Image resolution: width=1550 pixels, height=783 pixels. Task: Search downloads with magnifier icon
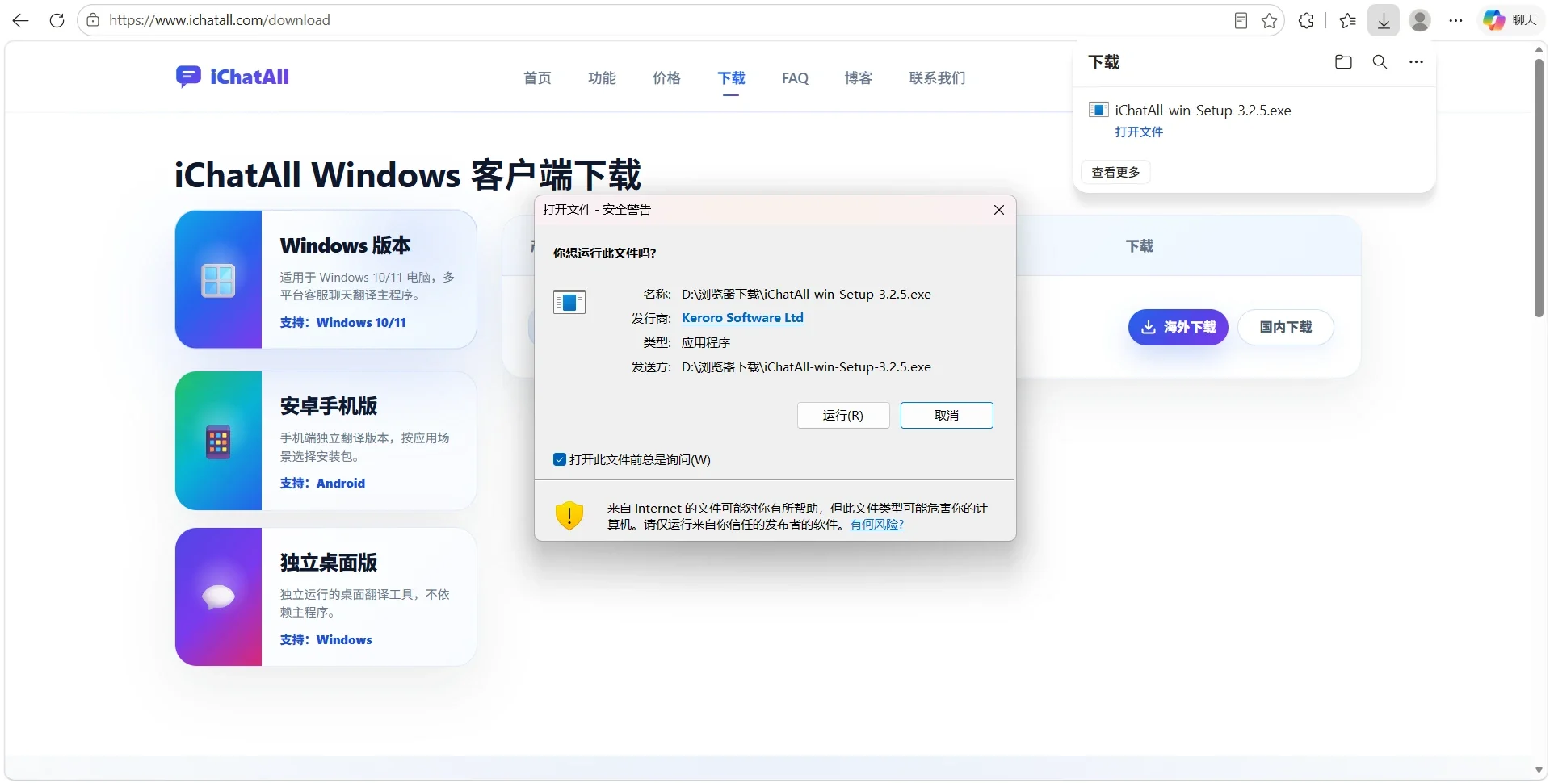[1380, 62]
